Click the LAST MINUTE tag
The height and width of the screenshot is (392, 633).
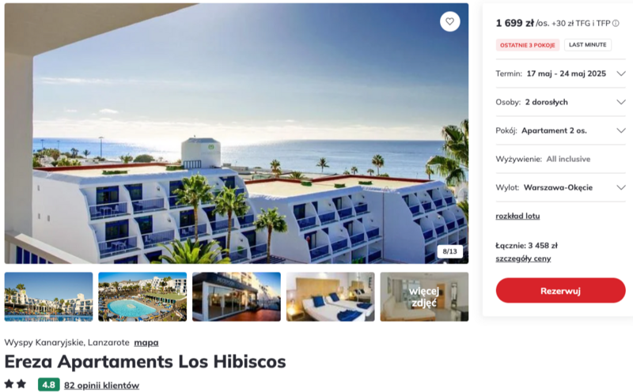(x=587, y=45)
